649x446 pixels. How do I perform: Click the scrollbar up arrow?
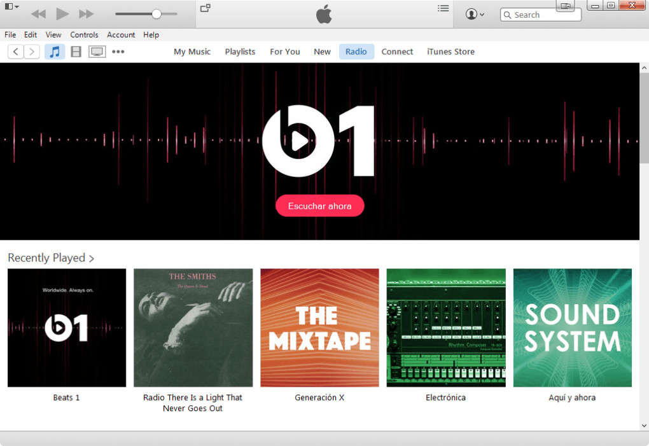point(644,68)
